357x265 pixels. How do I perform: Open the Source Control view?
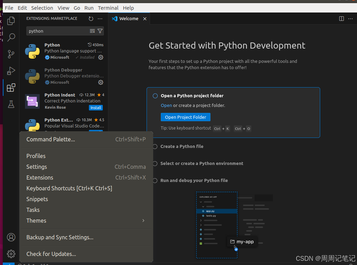11,54
